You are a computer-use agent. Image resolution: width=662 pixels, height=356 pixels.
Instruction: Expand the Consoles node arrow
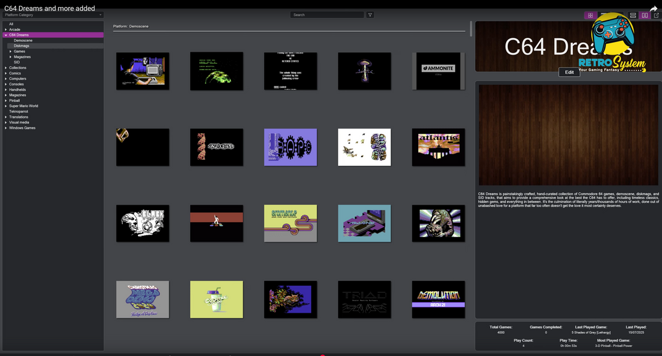point(5,84)
